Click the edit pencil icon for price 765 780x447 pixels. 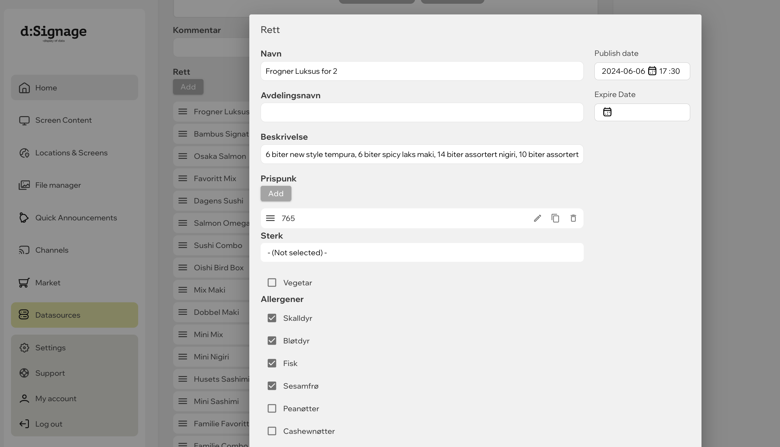pos(537,218)
